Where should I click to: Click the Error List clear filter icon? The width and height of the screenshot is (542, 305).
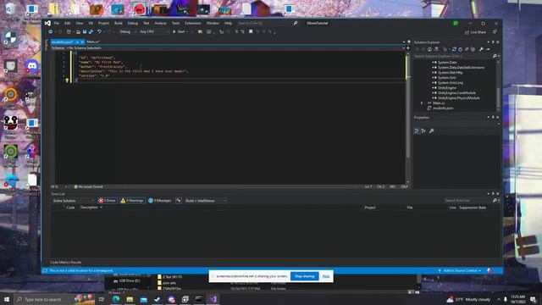179,201
